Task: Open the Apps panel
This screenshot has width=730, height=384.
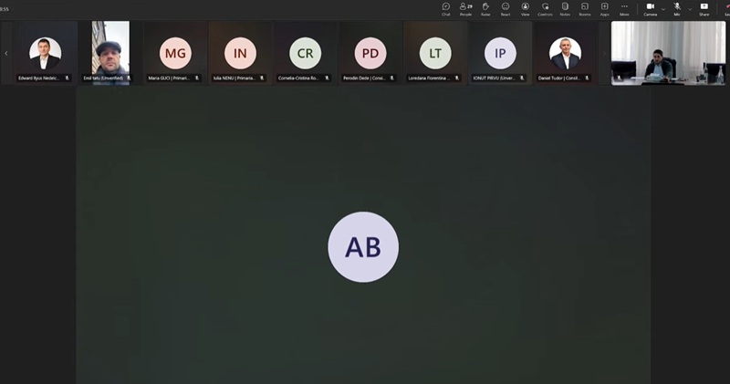Action: click(x=604, y=9)
